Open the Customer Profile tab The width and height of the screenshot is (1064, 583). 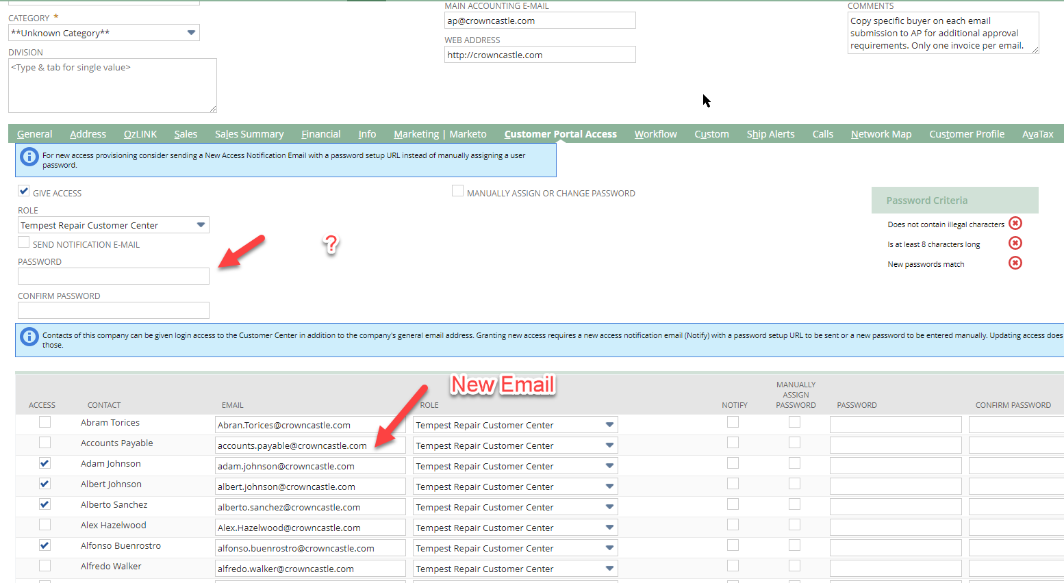[967, 134]
